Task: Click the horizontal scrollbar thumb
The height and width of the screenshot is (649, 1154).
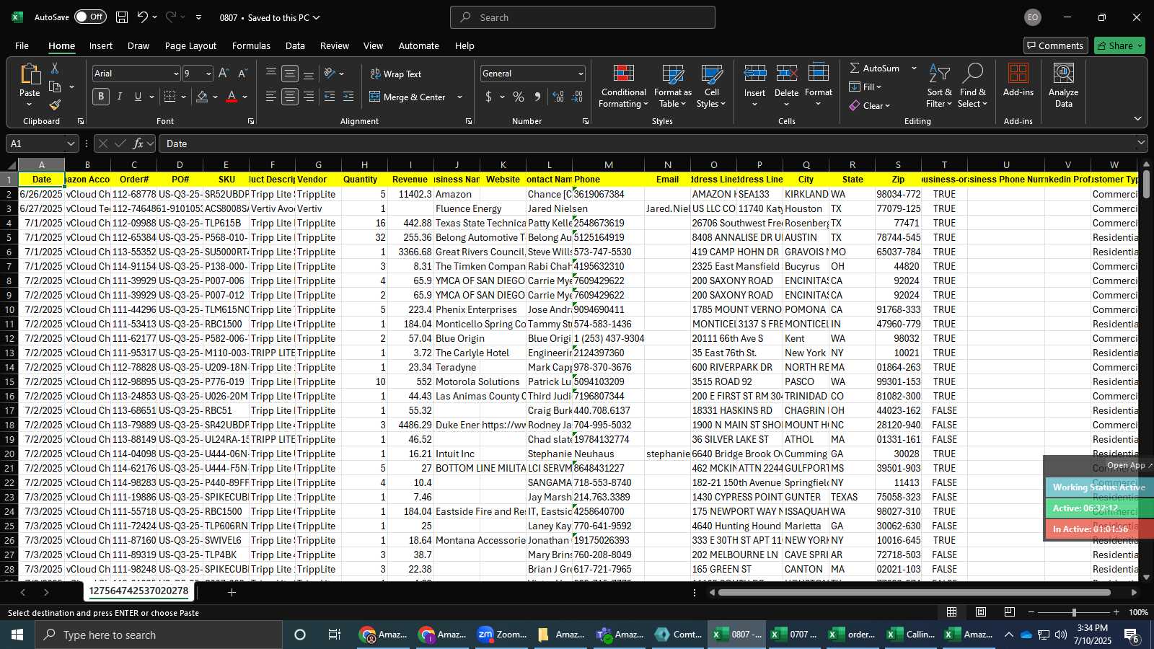Action: click(914, 592)
